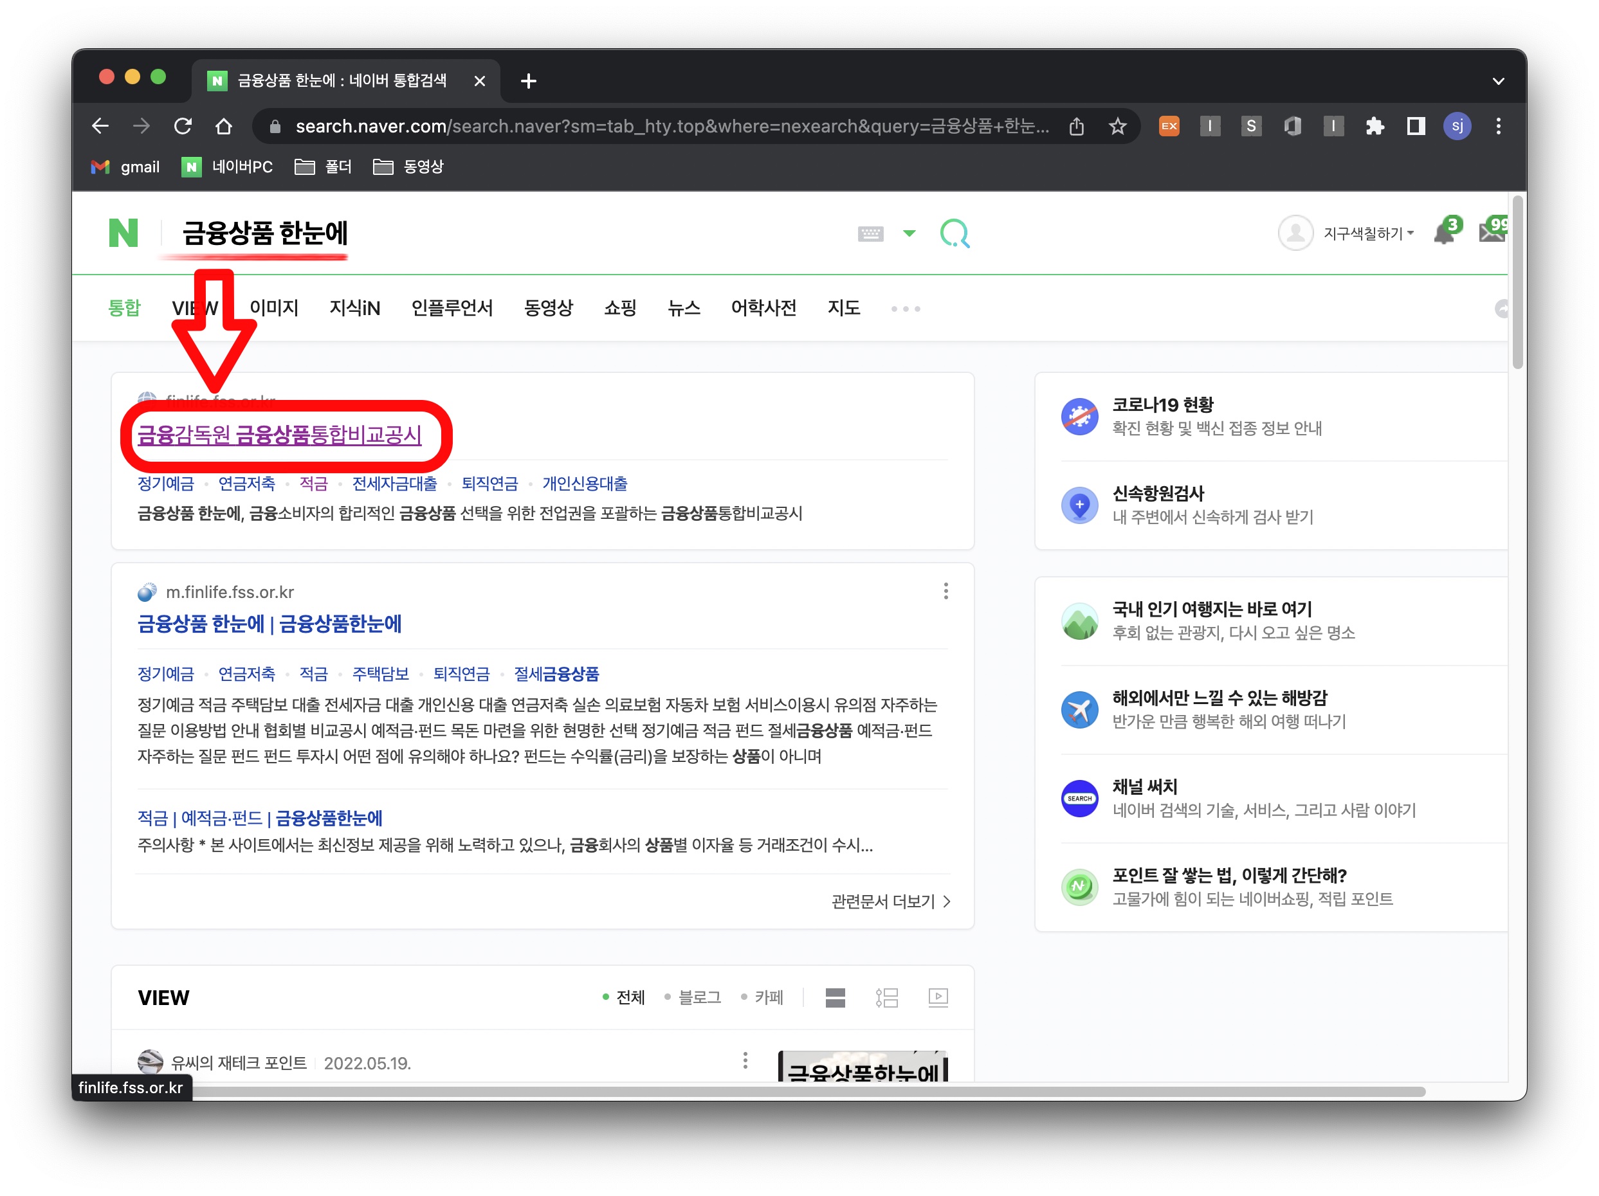
Task: Open 금융감독원 금융상품통합비교공시 link
Action: (x=280, y=434)
